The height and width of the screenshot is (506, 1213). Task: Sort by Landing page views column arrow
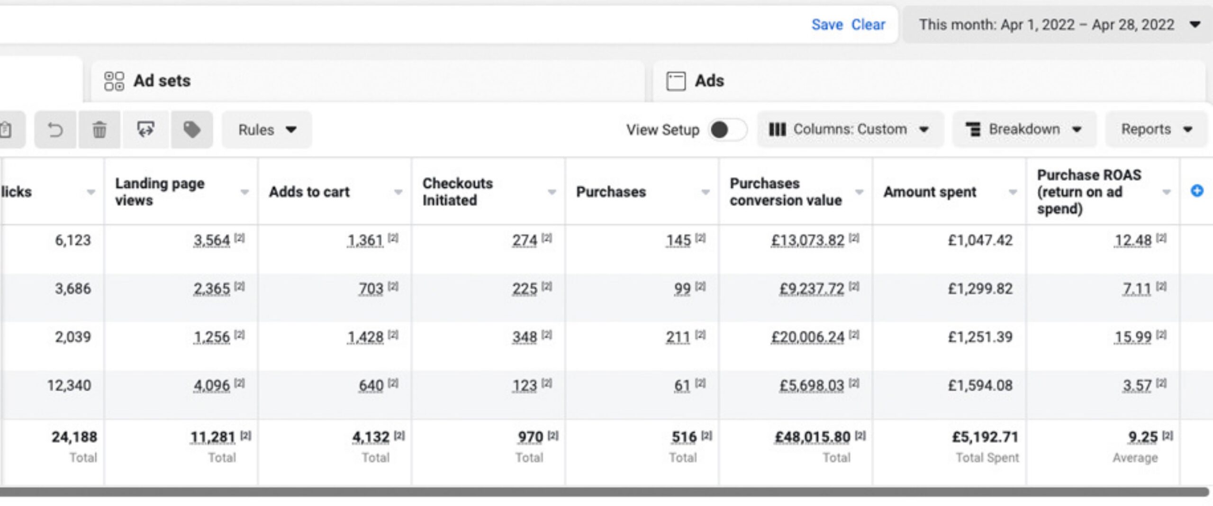(x=244, y=192)
